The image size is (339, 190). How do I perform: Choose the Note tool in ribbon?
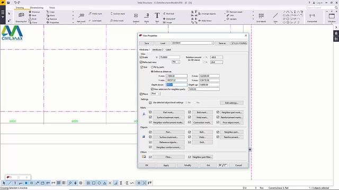[147, 17]
